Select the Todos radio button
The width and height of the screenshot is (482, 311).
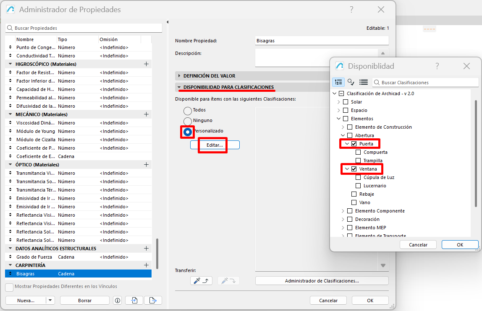pos(188,111)
